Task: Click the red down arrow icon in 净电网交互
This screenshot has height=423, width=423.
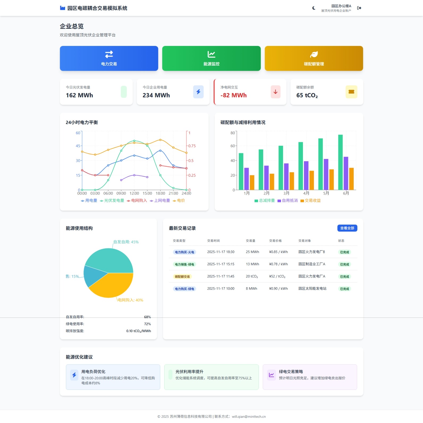Action: 275,92
